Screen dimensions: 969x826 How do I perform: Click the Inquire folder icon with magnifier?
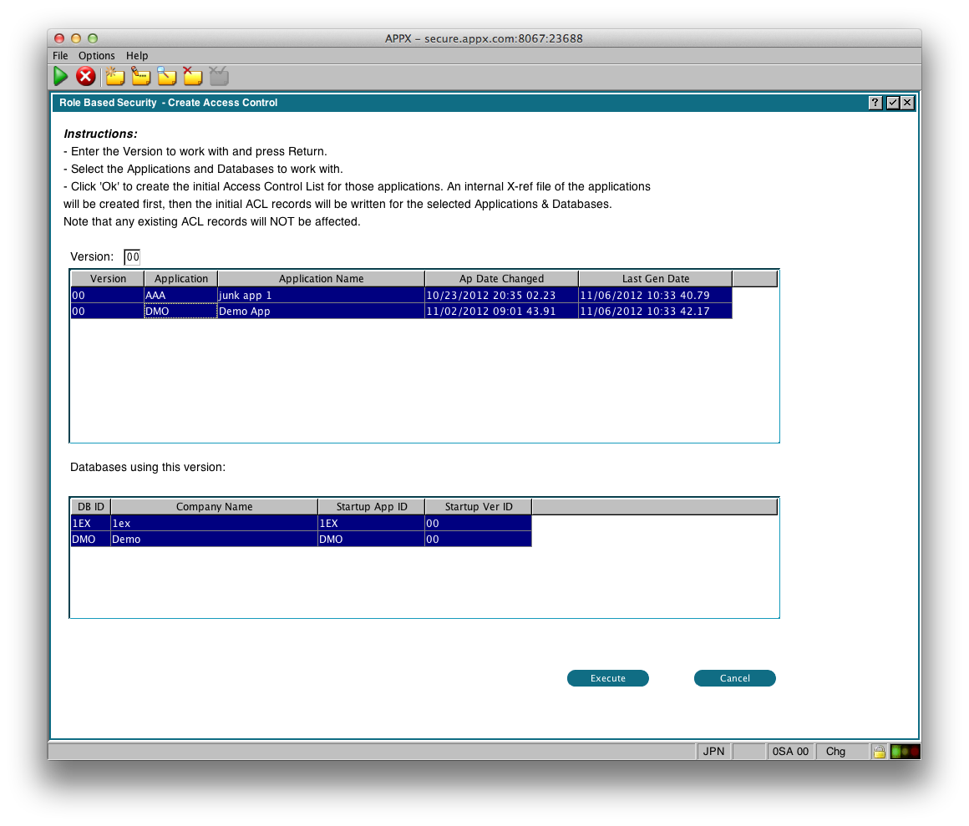[x=167, y=77]
